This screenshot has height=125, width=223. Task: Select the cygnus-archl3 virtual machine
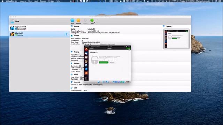[39, 28]
